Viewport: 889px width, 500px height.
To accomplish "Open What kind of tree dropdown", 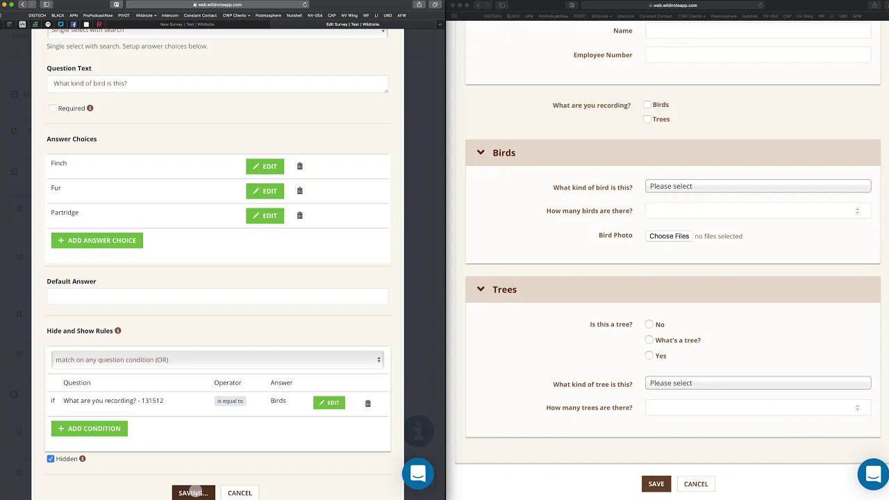I will tap(758, 383).
